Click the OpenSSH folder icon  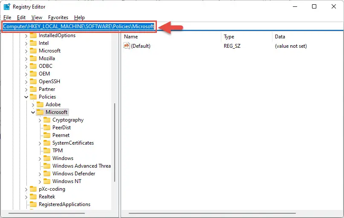(x=33, y=81)
